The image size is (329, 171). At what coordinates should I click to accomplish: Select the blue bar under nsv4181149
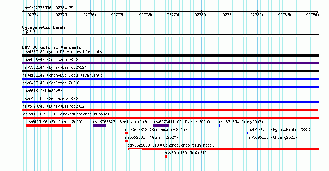click(170, 79)
